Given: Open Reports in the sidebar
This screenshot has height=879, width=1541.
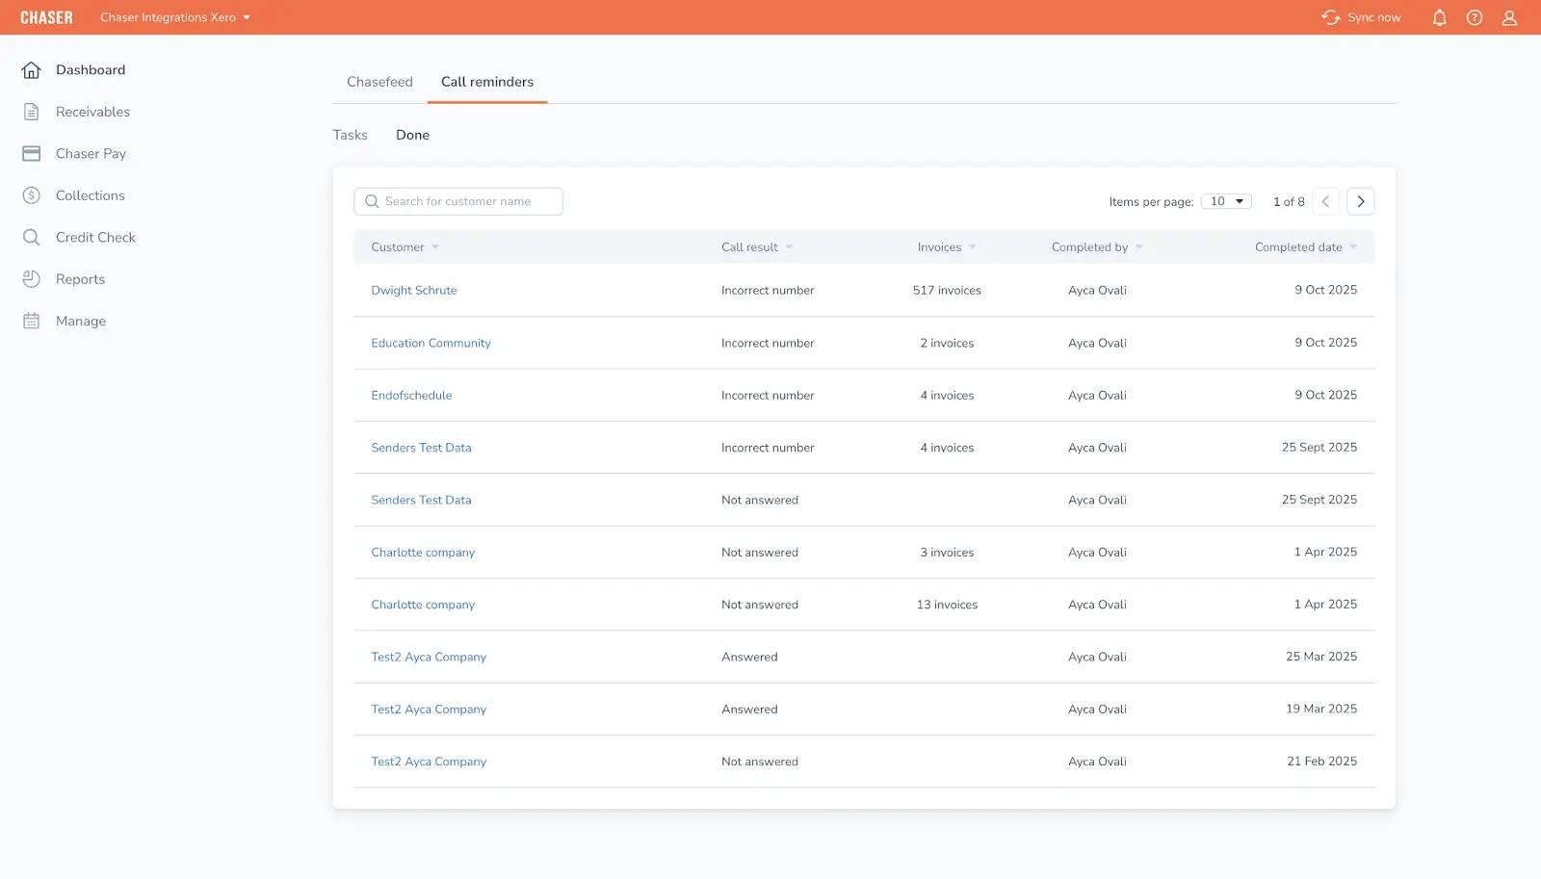Looking at the screenshot, I should (x=80, y=279).
